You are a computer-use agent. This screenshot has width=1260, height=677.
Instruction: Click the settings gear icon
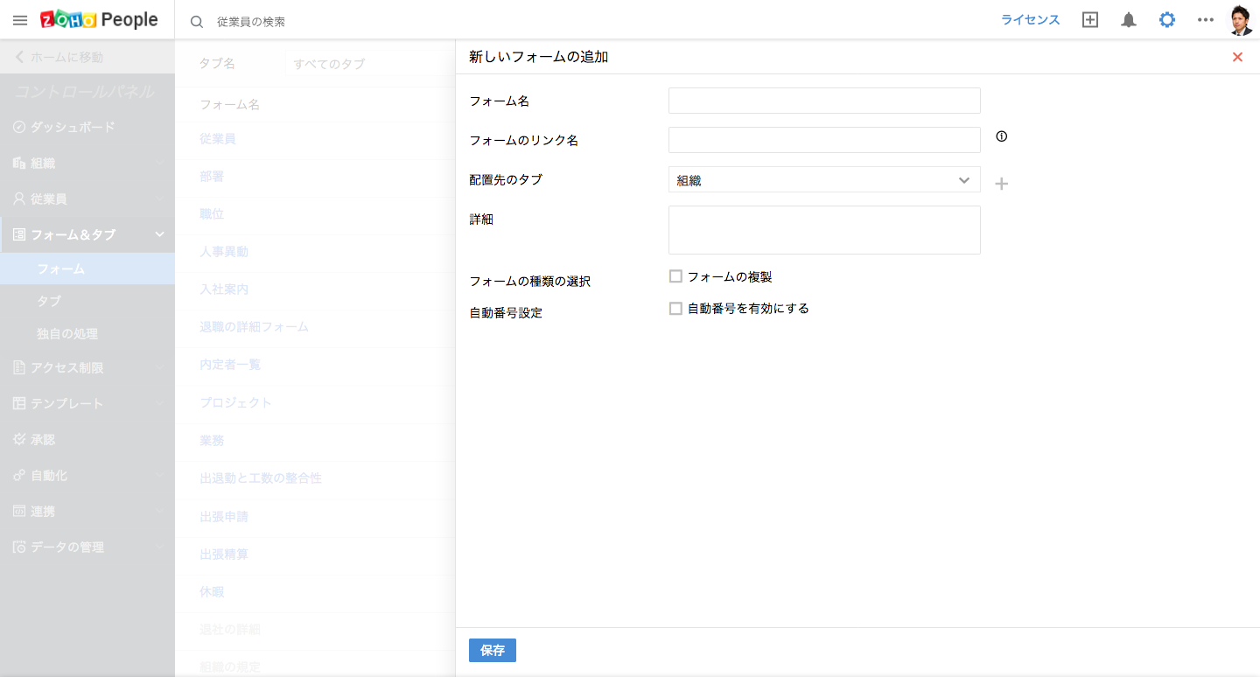pos(1167,20)
